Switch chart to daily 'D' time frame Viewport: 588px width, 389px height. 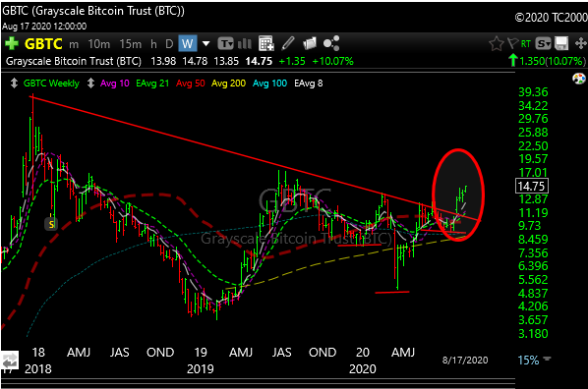pyautogui.click(x=169, y=44)
